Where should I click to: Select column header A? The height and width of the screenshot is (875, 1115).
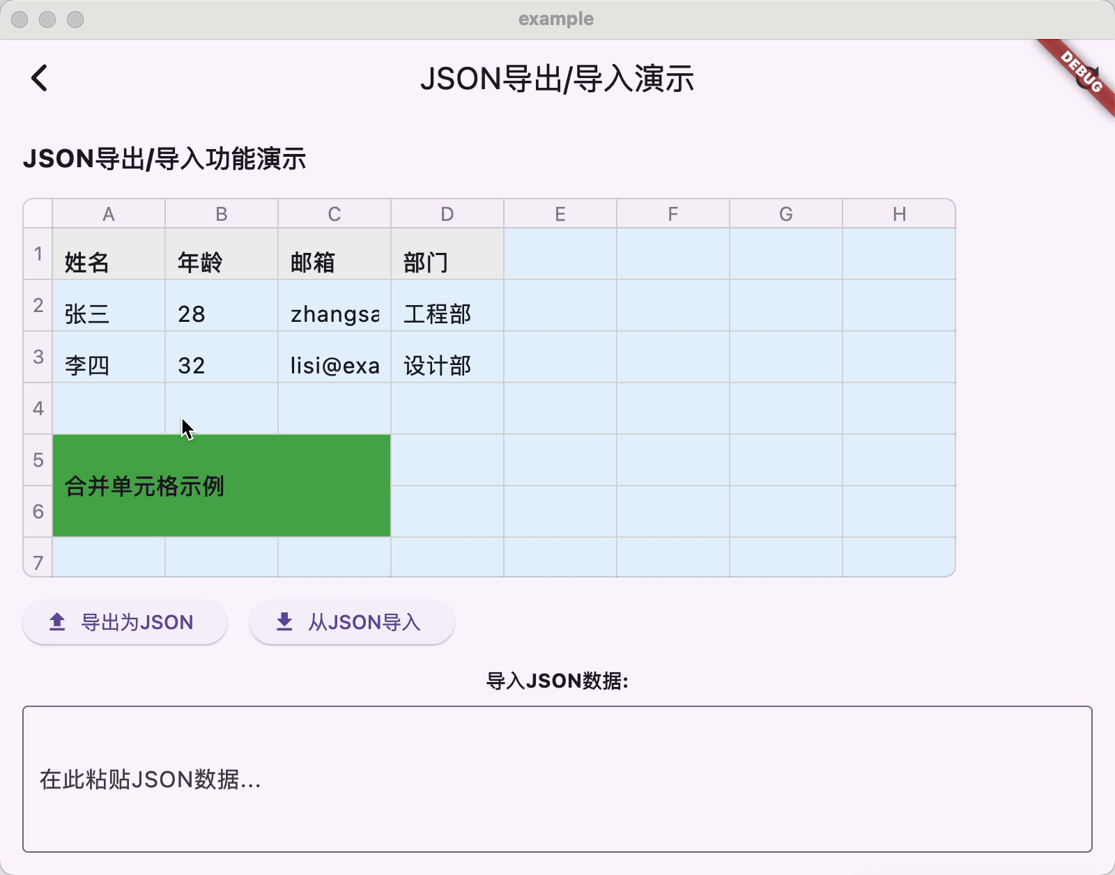tap(108, 214)
